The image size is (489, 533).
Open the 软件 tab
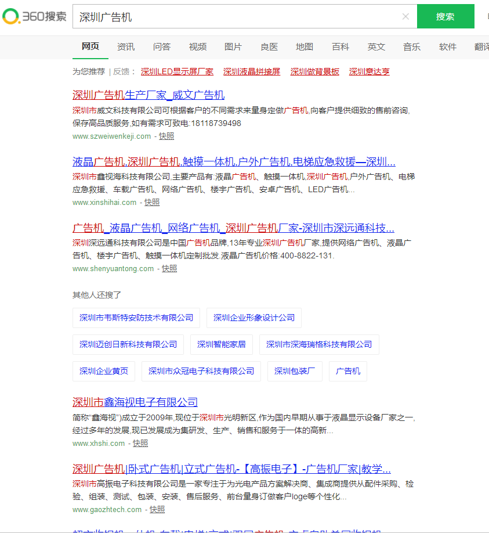coord(448,46)
